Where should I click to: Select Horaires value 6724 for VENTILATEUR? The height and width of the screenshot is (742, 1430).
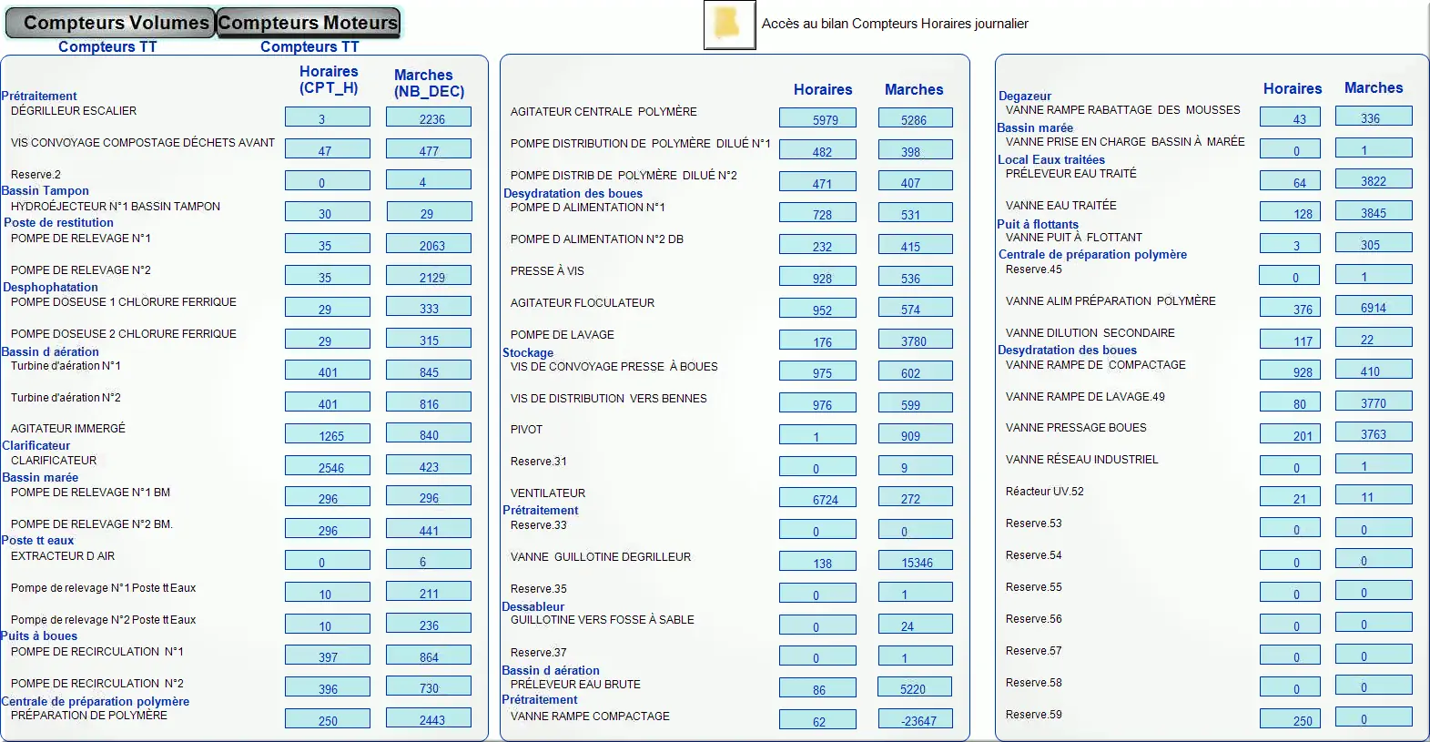[817, 498]
